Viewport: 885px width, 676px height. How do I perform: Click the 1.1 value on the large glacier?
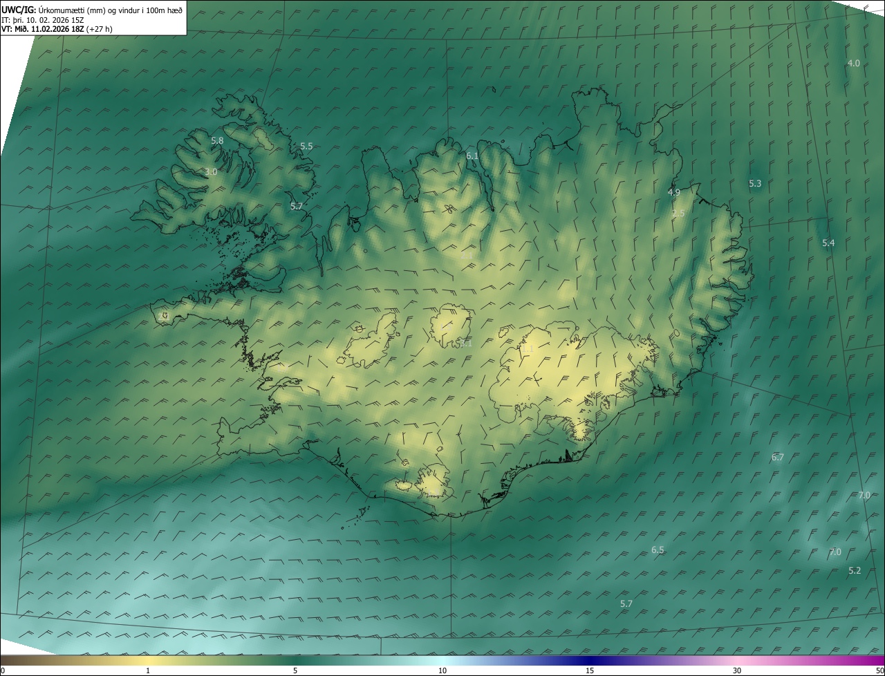(x=527, y=350)
